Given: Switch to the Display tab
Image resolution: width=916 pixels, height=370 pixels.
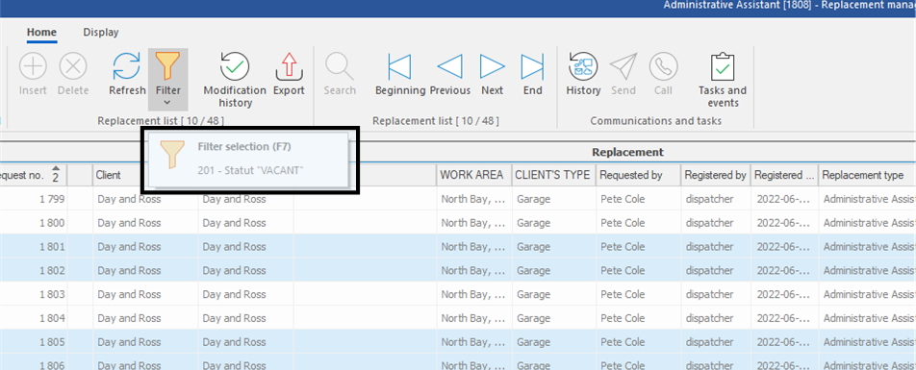Looking at the screenshot, I should [100, 33].
